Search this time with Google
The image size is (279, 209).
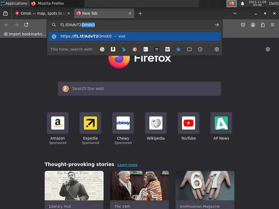tap(102, 49)
